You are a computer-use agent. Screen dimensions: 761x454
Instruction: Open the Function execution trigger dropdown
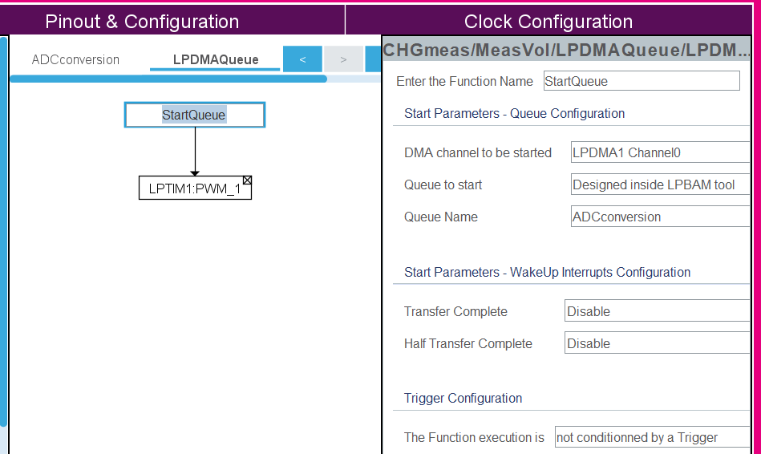[x=652, y=437]
